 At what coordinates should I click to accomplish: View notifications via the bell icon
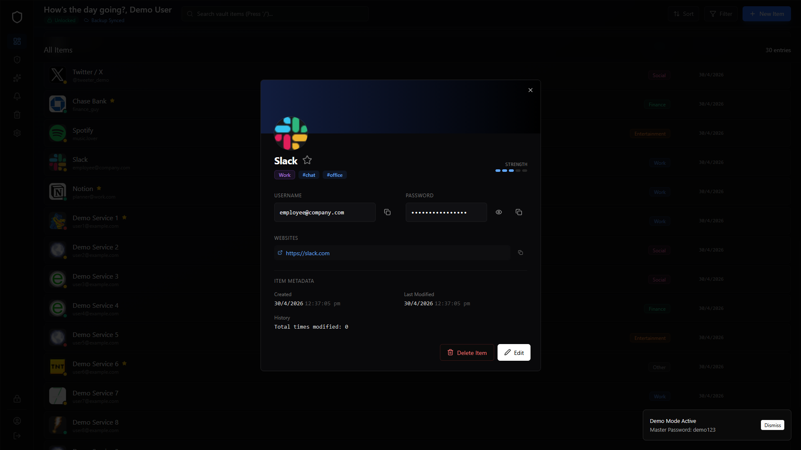pyautogui.click(x=17, y=96)
